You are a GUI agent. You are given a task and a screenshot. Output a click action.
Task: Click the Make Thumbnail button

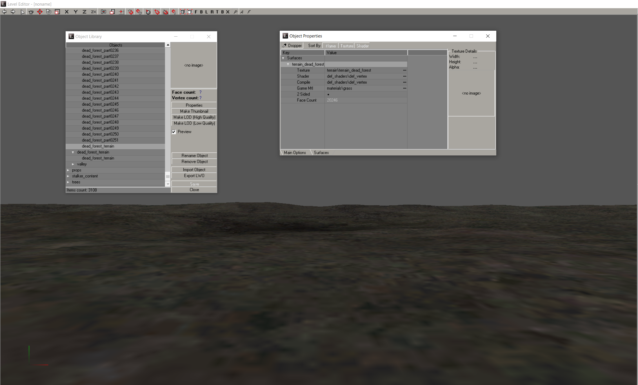pos(194,111)
